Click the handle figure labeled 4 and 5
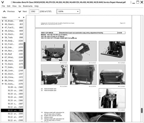This screenshot has height=123, width=144. coord(83,51)
